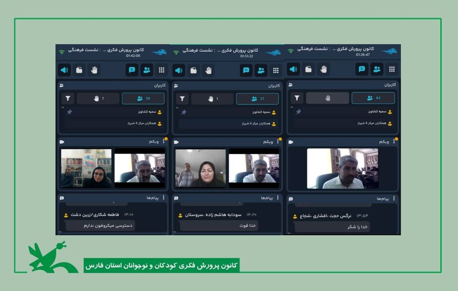Viewport: 458px width, 291px height.
Task: Select کاربران panel header in session timed 01:51:22
Action: [x=267, y=85]
